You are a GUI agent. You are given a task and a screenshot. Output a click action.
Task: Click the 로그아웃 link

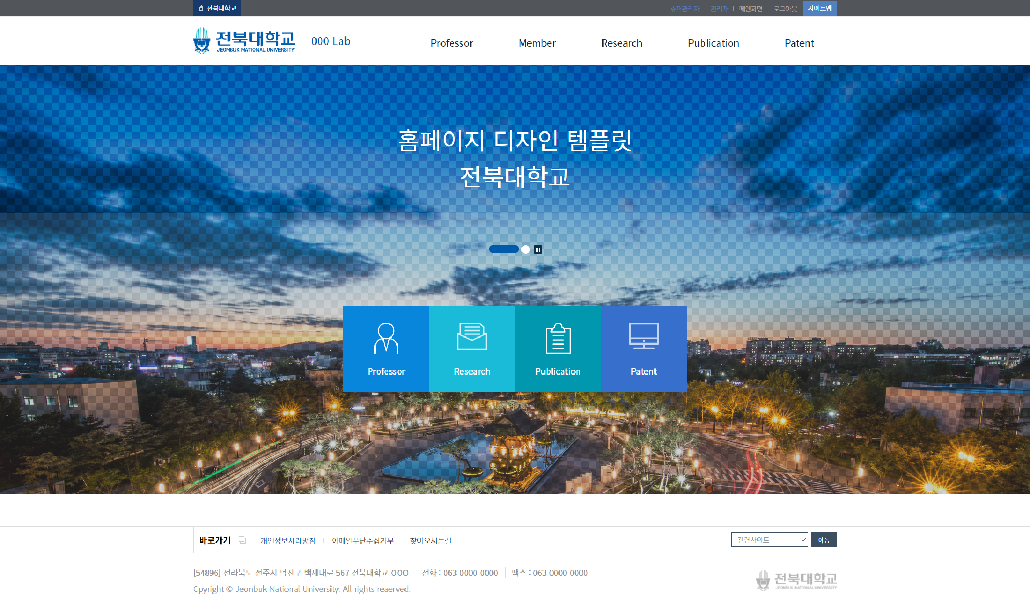(785, 9)
